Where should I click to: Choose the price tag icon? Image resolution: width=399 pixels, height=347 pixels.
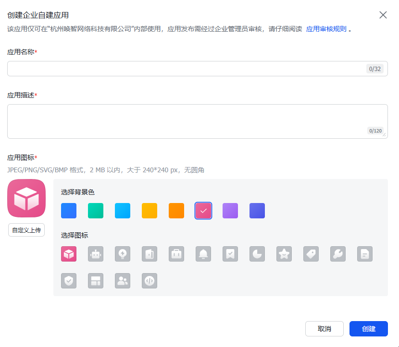pos(311,254)
